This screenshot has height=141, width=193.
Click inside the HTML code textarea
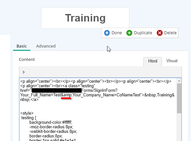click(98, 109)
